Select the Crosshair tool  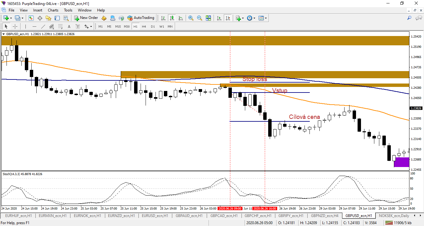pyautogui.click(x=15, y=26)
